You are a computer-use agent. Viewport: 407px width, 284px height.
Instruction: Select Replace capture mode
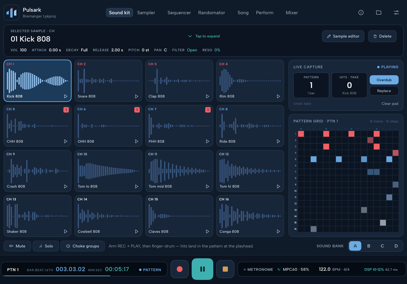click(384, 91)
